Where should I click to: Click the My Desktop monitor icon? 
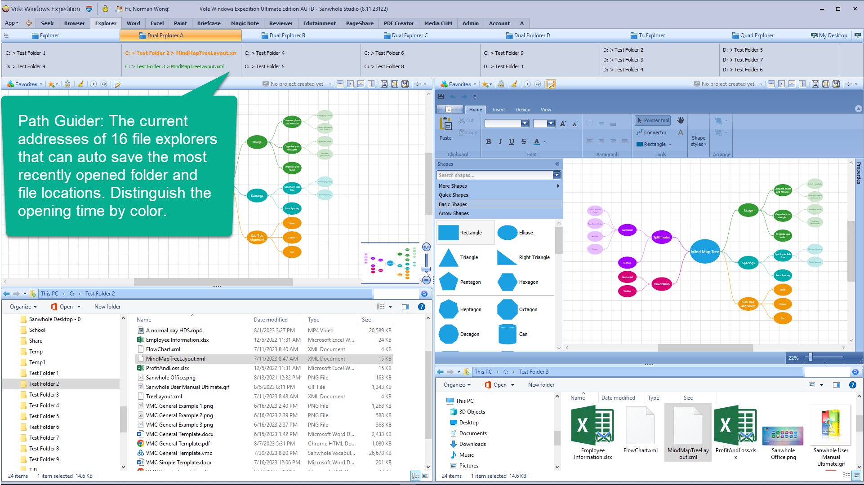click(814, 35)
